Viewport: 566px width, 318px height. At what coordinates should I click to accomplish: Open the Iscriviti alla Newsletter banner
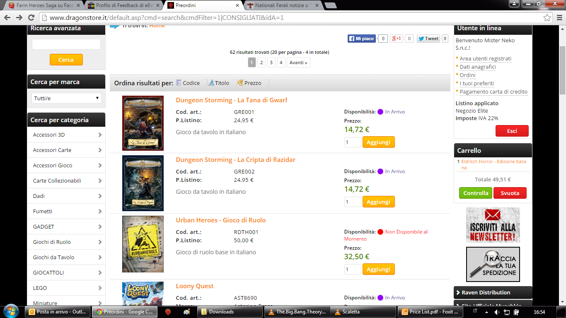tap(493, 225)
